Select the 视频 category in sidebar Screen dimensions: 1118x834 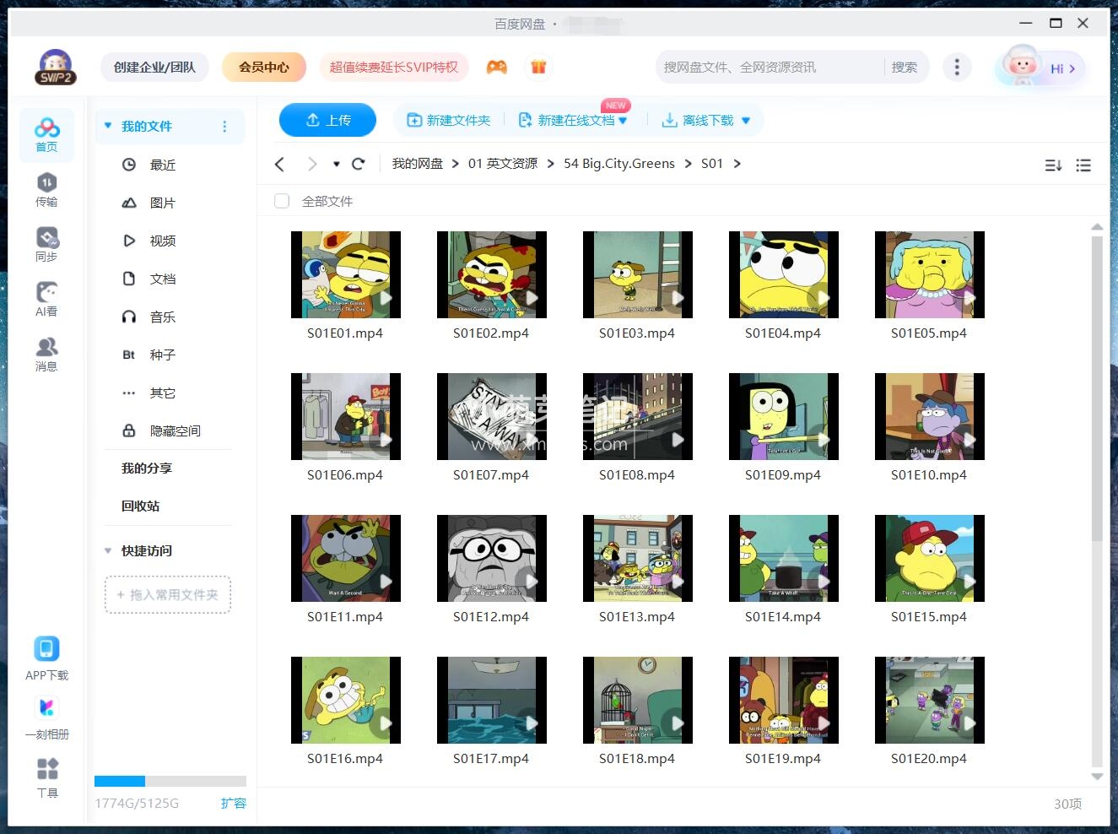click(162, 241)
